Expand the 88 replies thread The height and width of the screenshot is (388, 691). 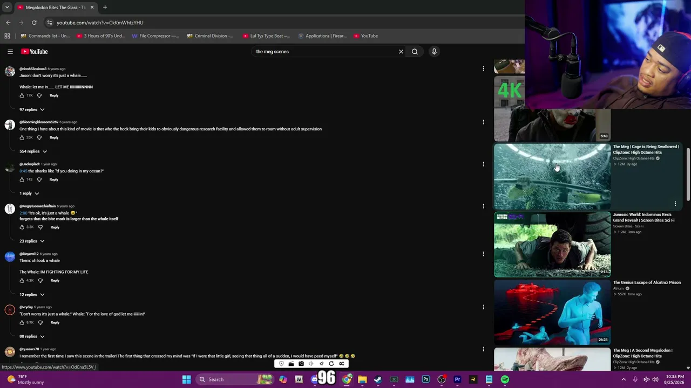point(32,336)
